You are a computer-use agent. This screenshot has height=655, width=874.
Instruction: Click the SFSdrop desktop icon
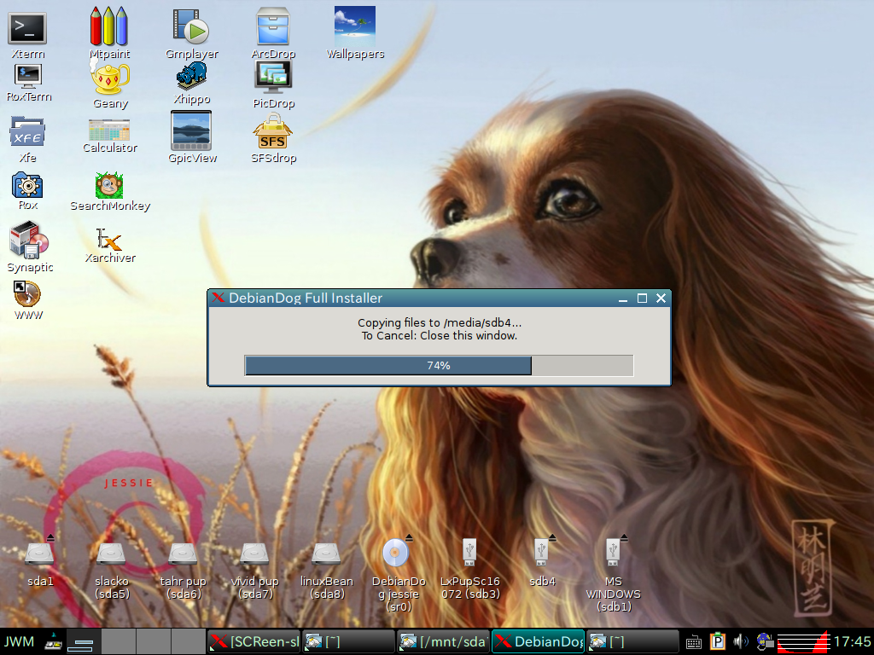(x=273, y=131)
